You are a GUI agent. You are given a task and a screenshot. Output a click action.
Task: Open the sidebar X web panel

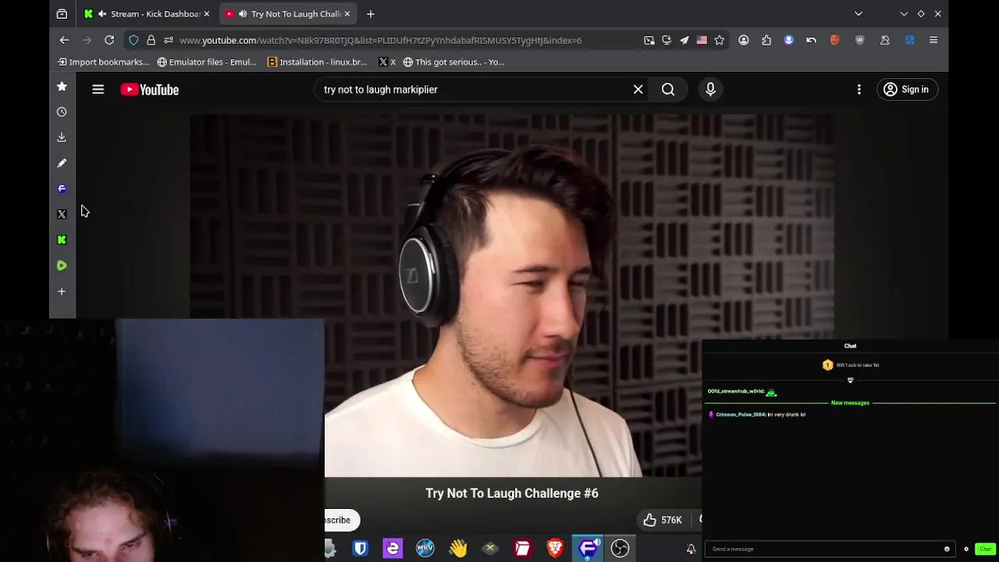click(x=62, y=214)
